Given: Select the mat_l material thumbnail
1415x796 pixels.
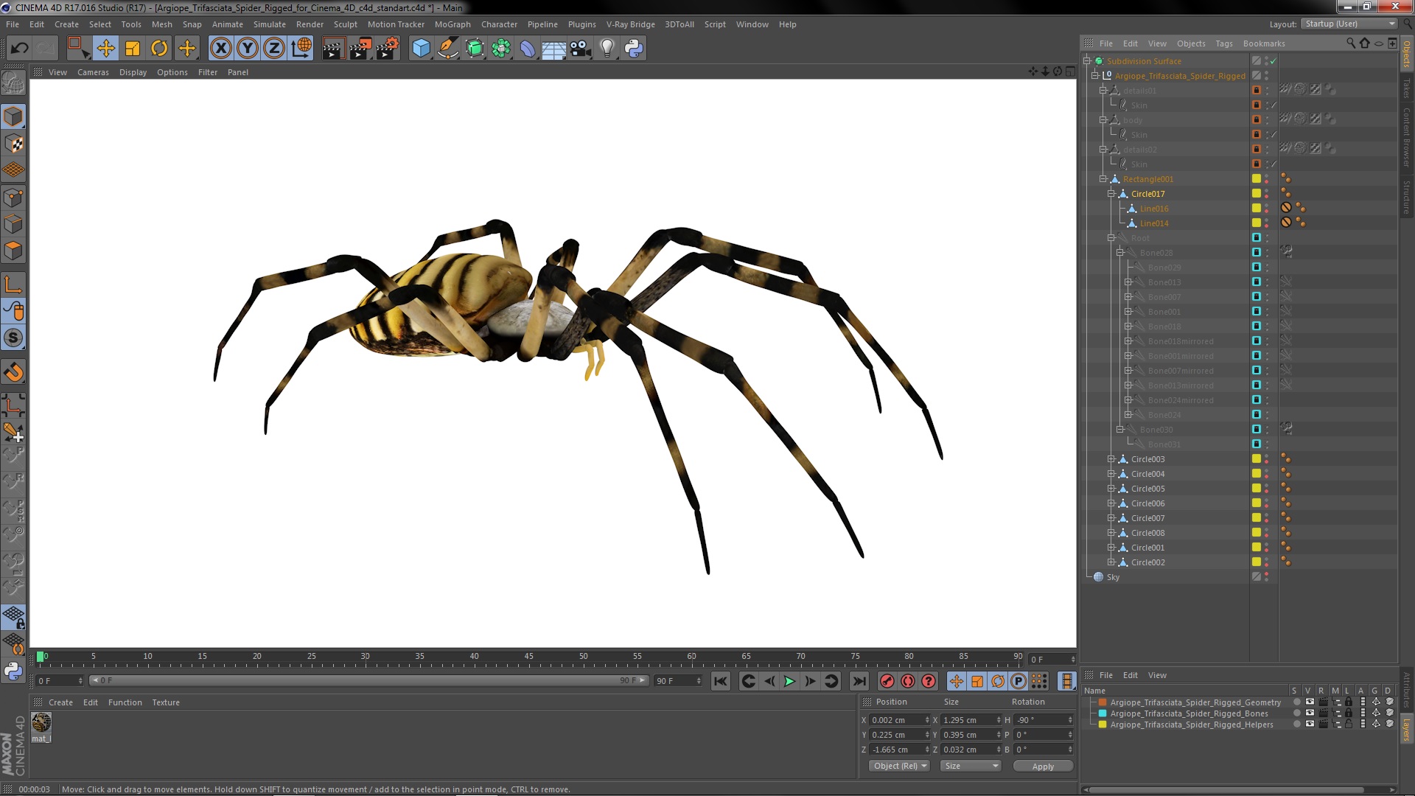Looking at the screenshot, I should coord(41,723).
